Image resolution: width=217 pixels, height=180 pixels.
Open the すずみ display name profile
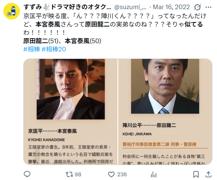click(67, 7)
